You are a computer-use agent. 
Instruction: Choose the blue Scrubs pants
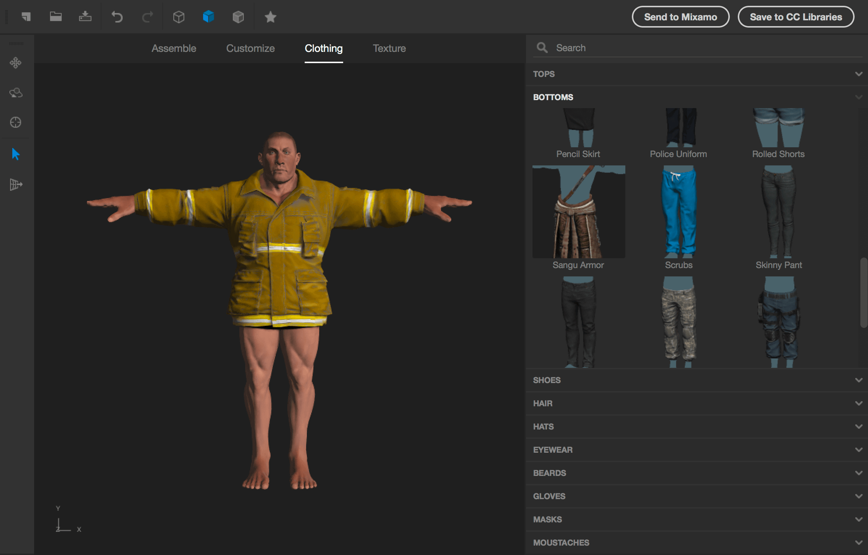click(x=679, y=212)
